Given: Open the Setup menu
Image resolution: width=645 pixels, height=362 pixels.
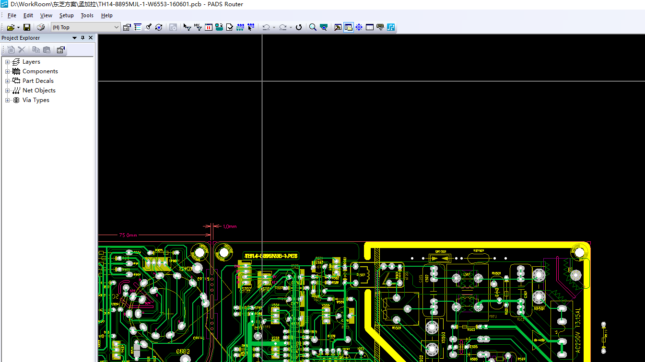Looking at the screenshot, I should pyautogui.click(x=67, y=15).
